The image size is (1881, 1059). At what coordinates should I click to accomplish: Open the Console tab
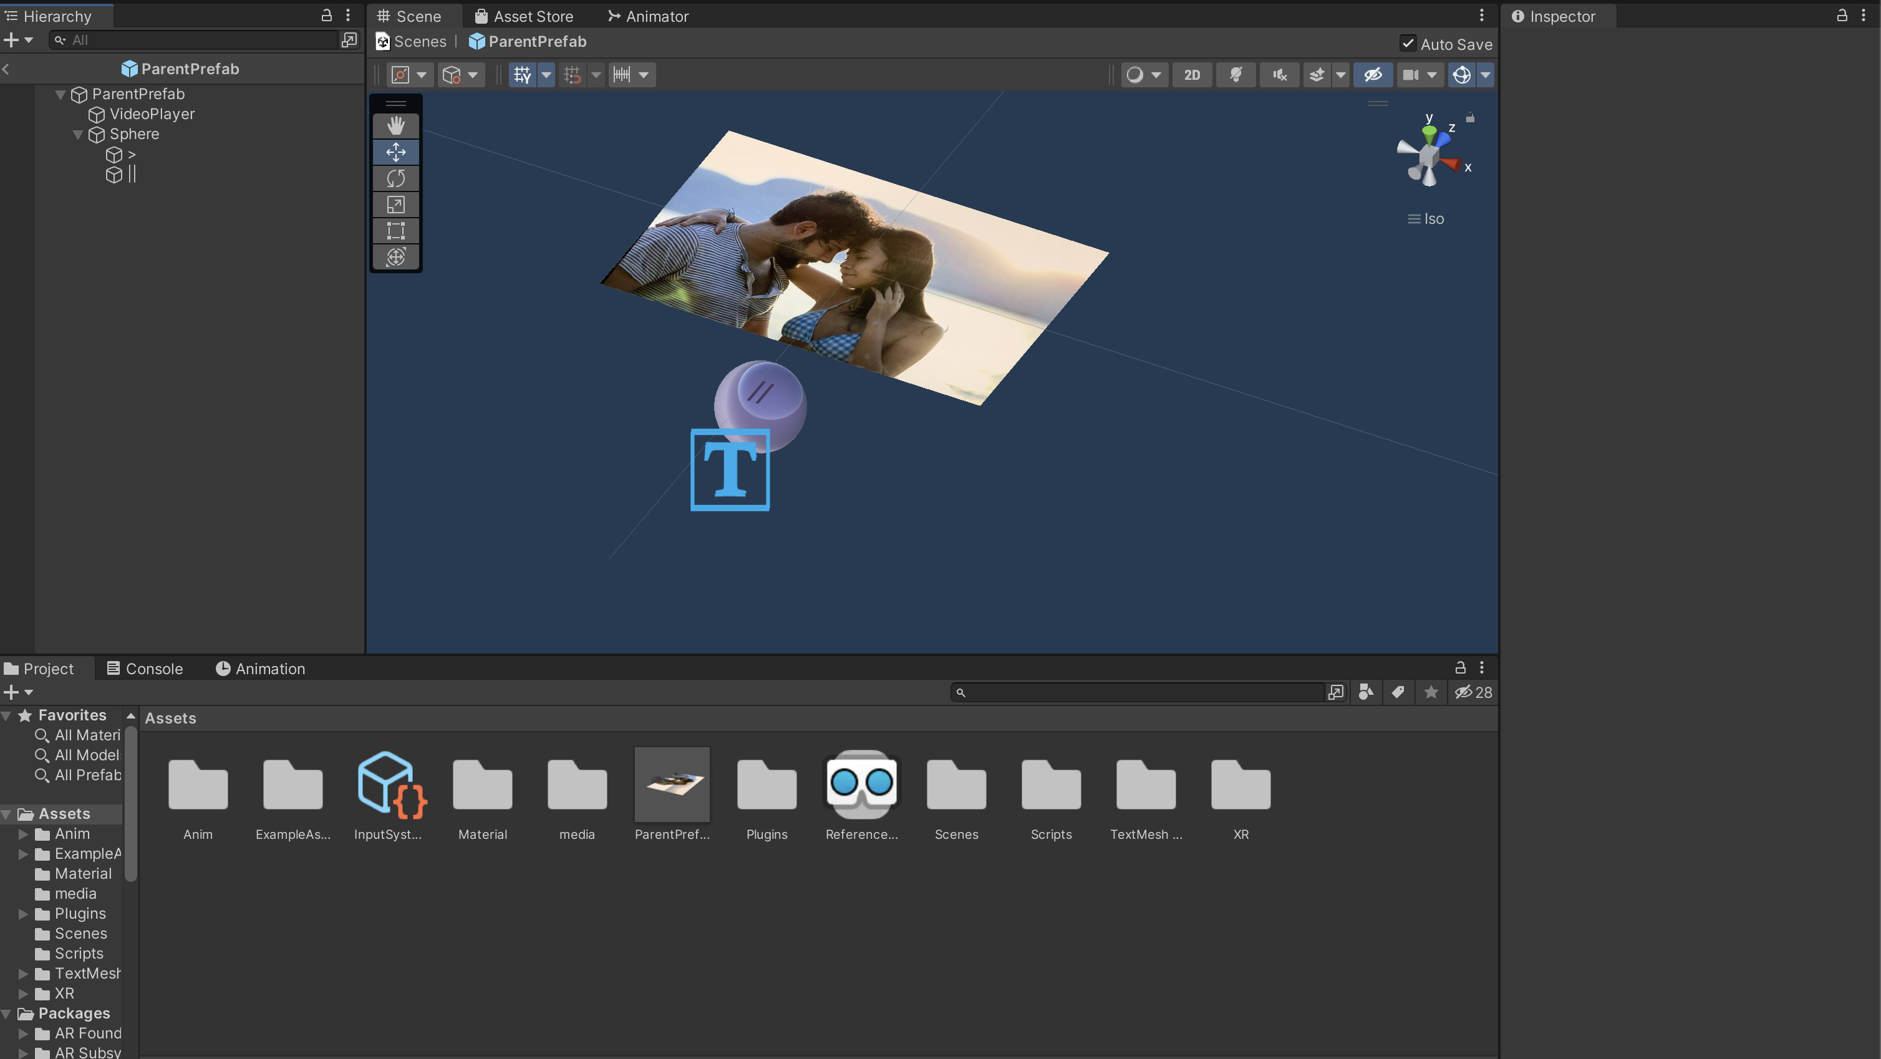145,668
